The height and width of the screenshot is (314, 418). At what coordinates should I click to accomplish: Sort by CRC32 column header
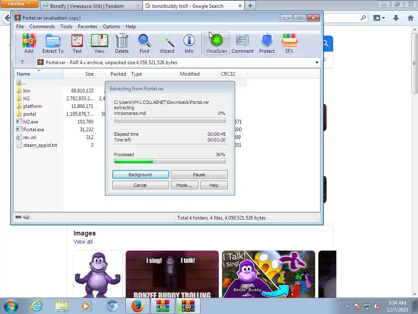coord(232,74)
